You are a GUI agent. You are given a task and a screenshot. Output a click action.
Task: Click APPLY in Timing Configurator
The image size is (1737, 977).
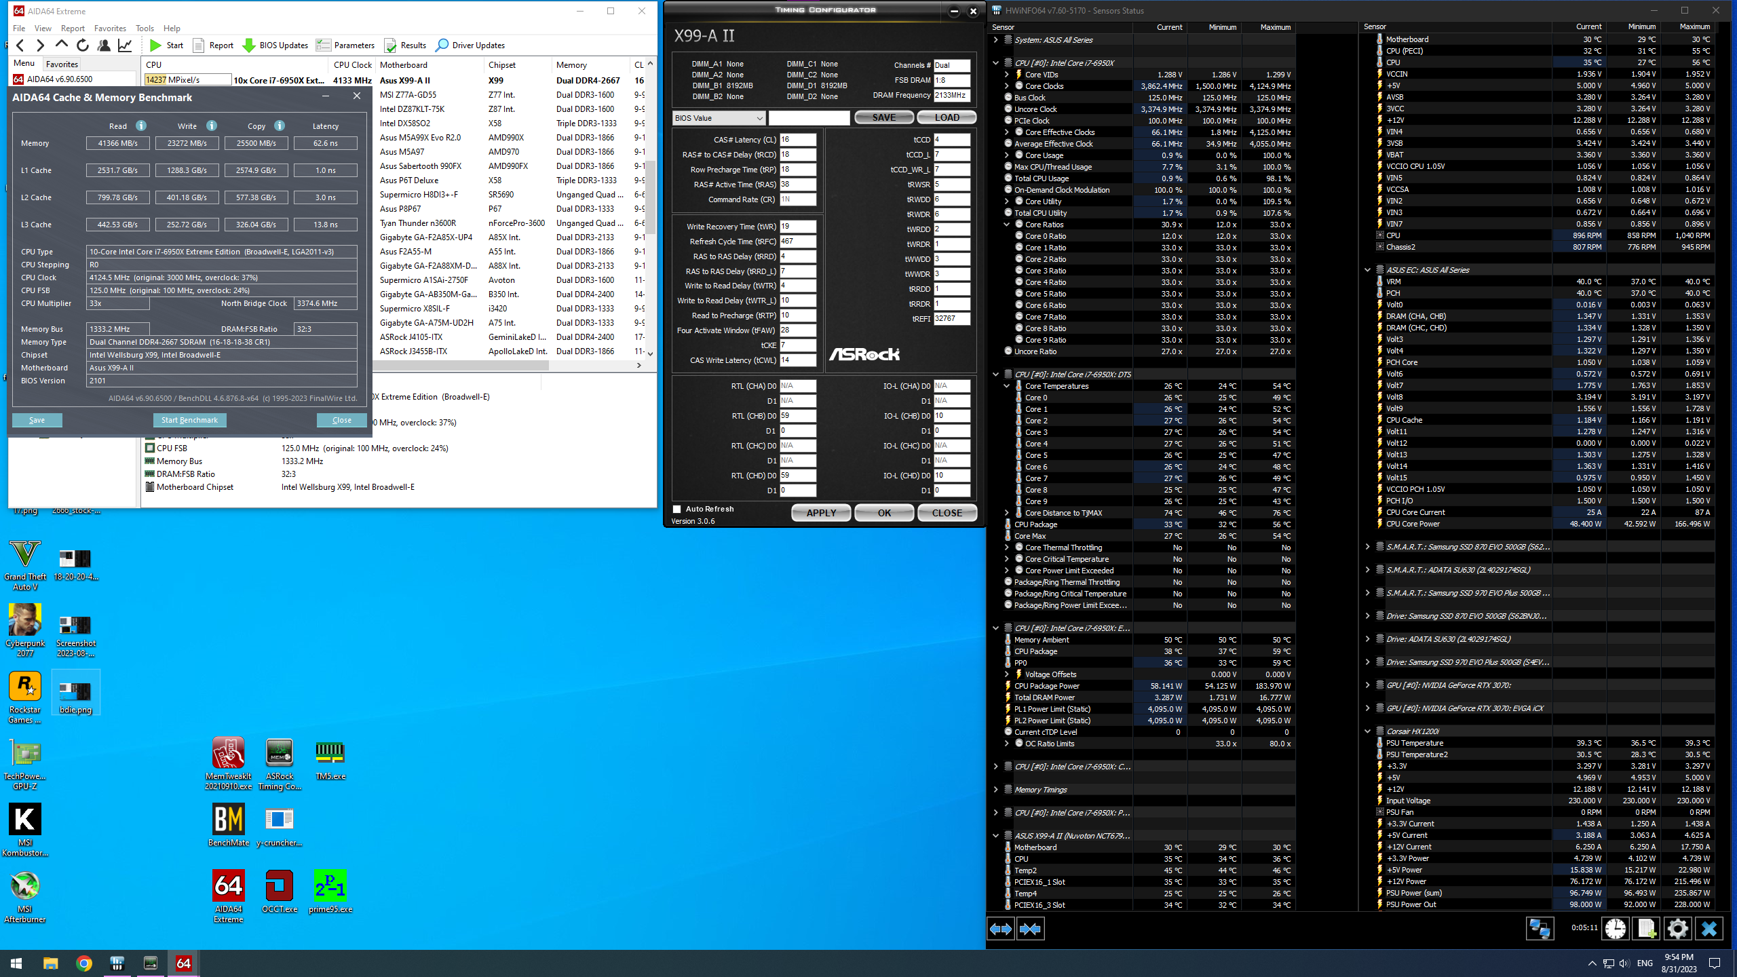[820, 513]
